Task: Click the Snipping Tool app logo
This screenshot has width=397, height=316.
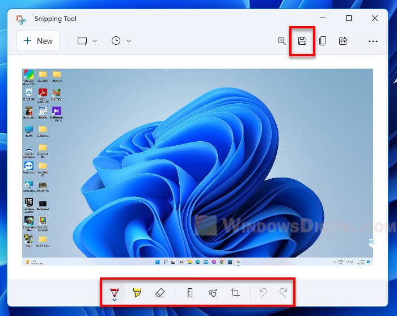Action: coord(21,19)
